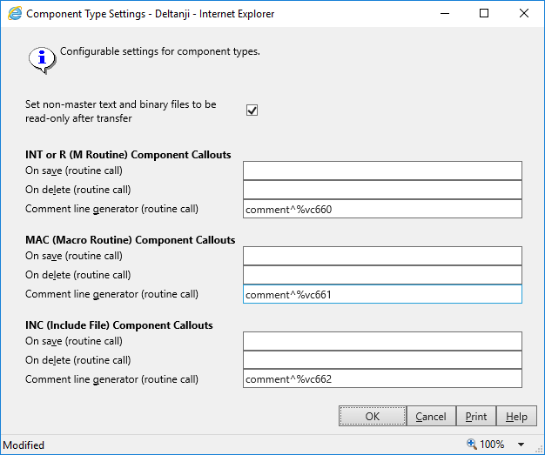Click the comment^%vc662 text field
Screen dimensions: 545x455
382,379
